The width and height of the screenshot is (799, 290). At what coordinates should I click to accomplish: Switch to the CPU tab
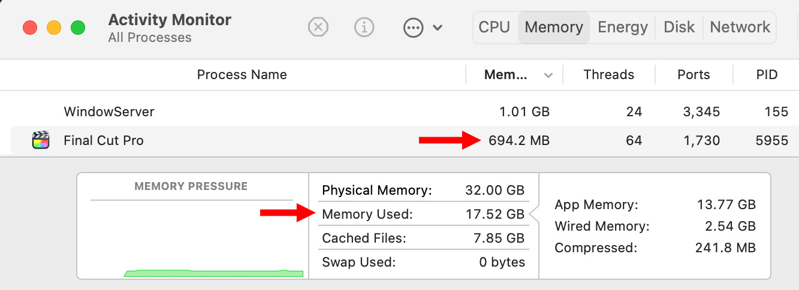[495, 27]
